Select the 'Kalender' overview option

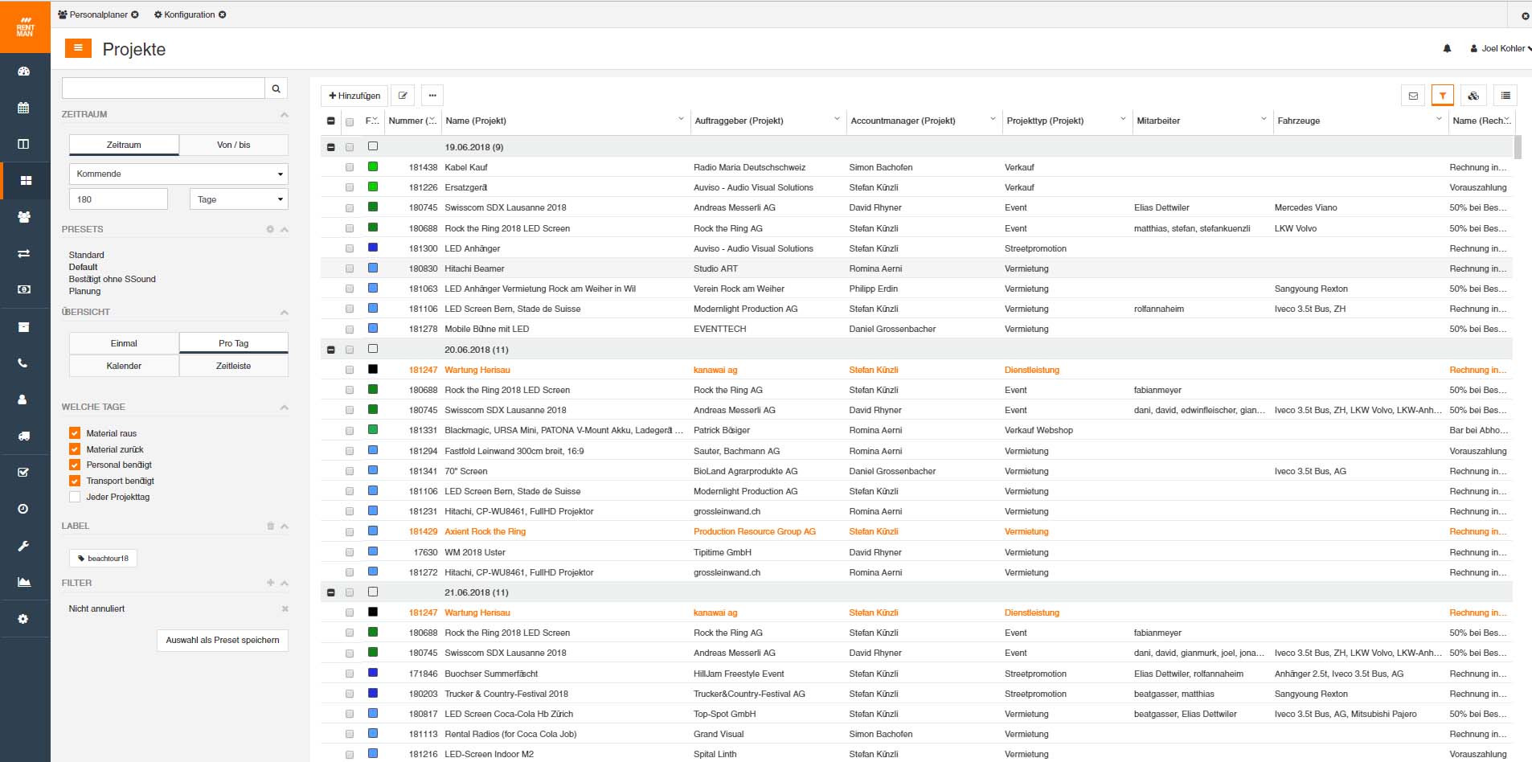tap(124, 366)
